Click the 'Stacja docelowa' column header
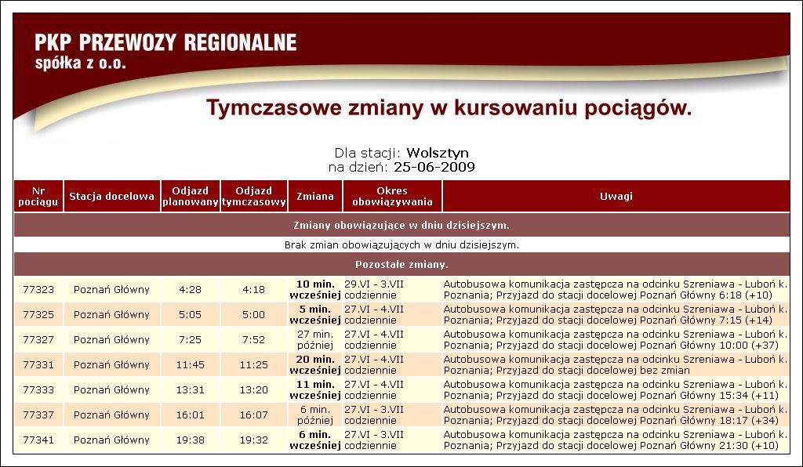 [111, 196]
